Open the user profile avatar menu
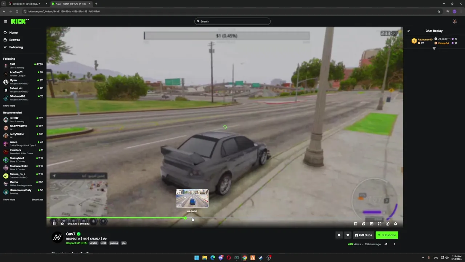 pyautogui.click(x=455, y=21)
